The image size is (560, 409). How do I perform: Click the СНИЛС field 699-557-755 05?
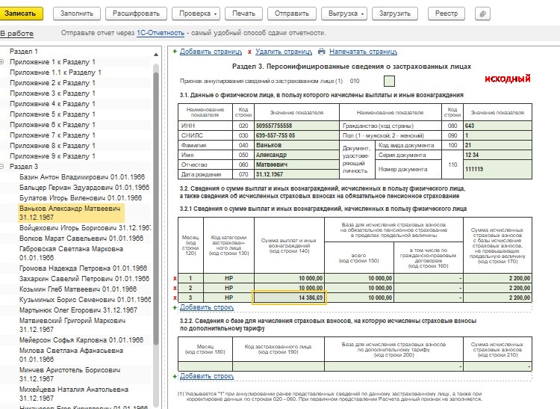pos(296,135)
